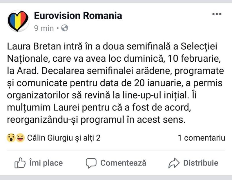Open Eurovision Romania profile name link

[78, 16]
